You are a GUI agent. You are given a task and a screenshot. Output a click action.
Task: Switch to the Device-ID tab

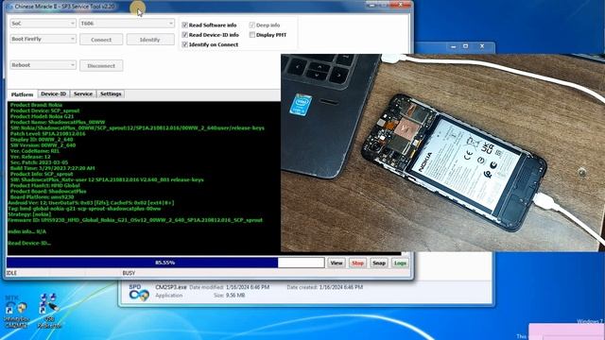[x=53, y=93]
